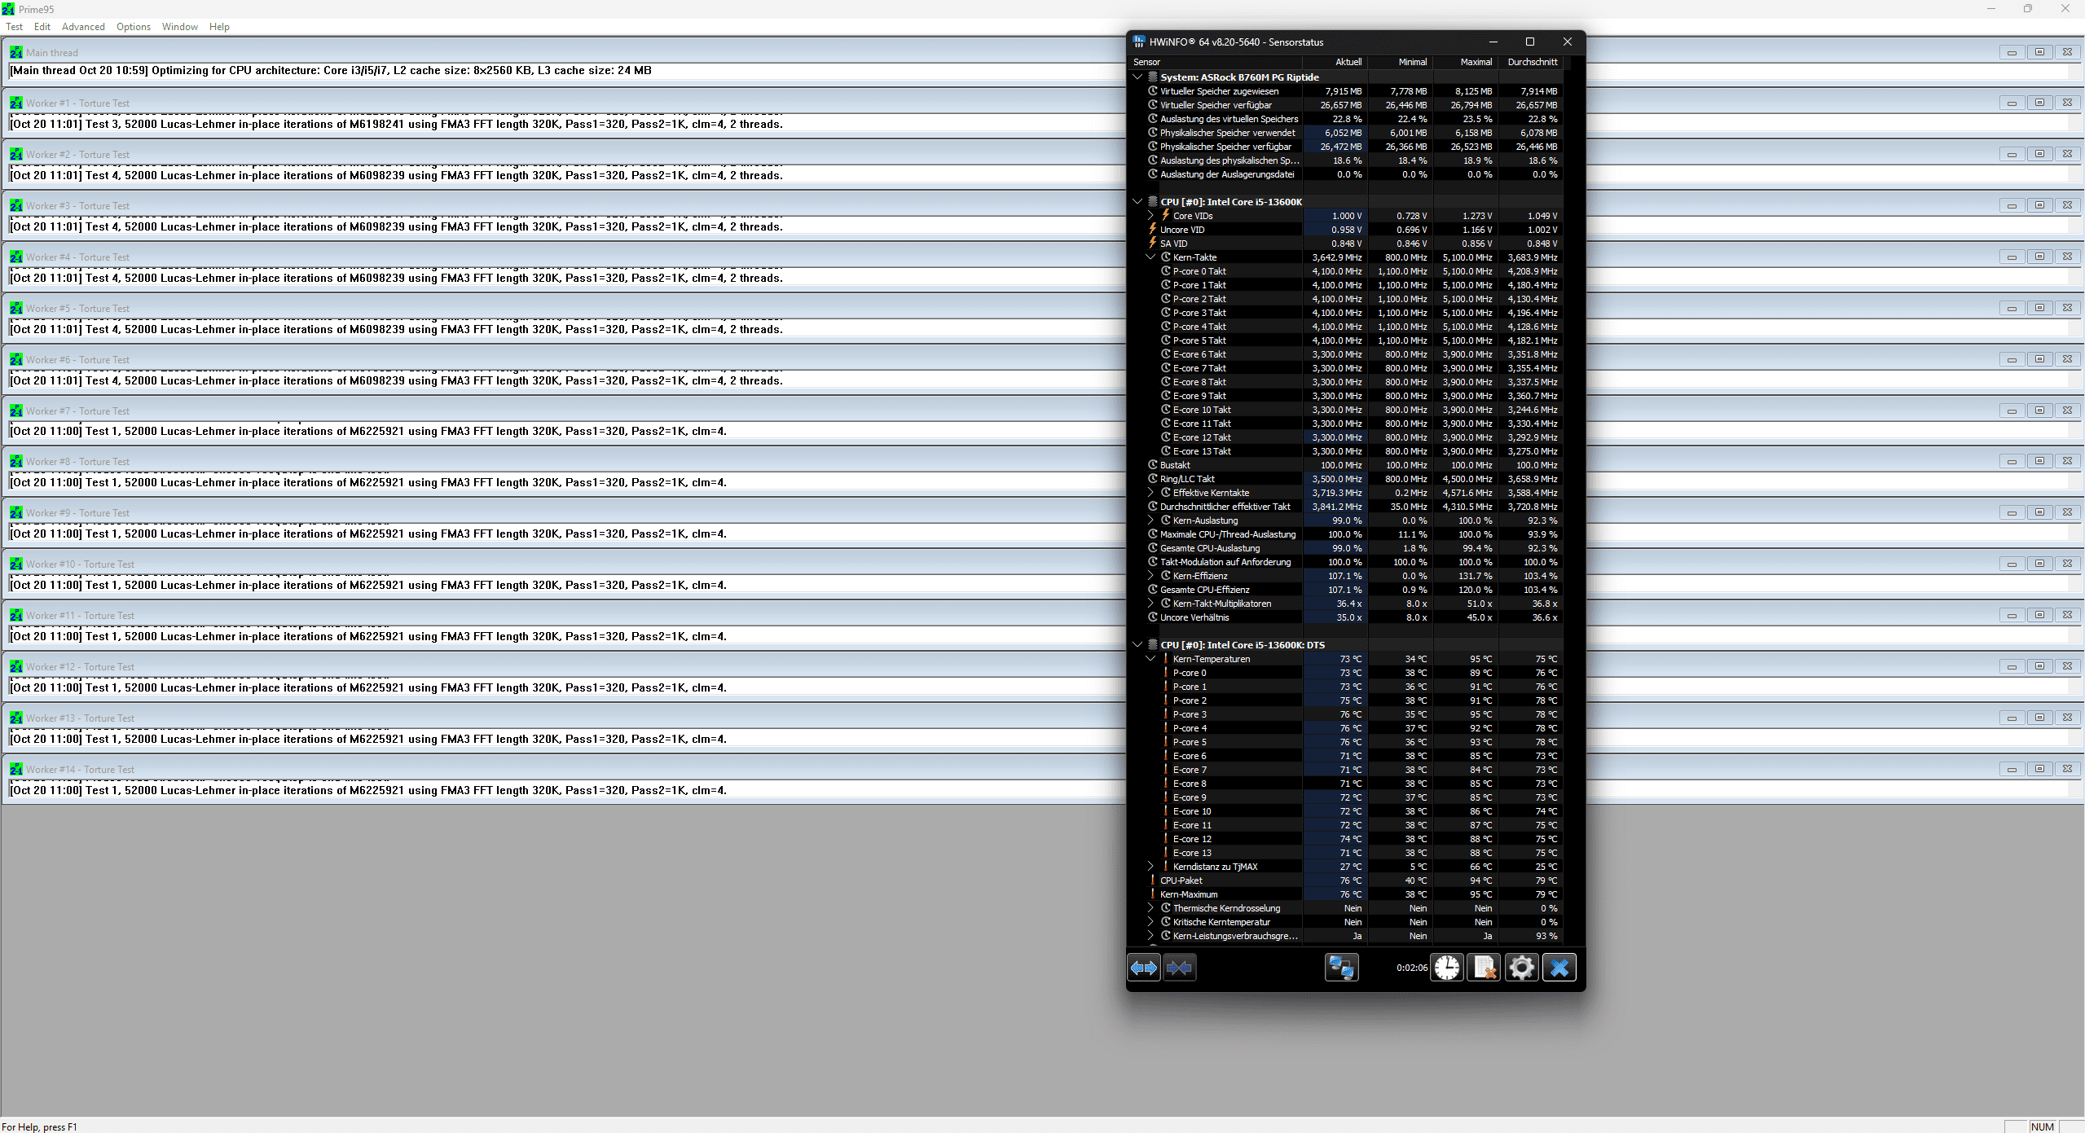This screenshot has height=1133, width=2085.
Task: Open the Options menu
Action: [x=134, y=27]
